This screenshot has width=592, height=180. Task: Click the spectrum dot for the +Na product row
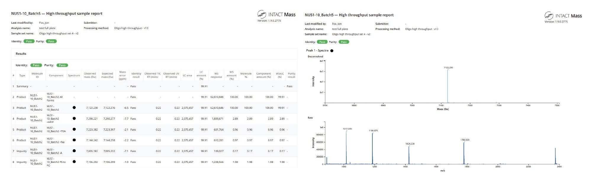click(74, 140)
